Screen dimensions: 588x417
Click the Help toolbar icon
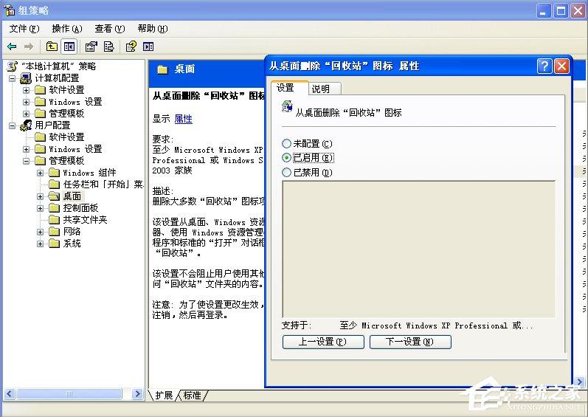[x=131, y=46]
